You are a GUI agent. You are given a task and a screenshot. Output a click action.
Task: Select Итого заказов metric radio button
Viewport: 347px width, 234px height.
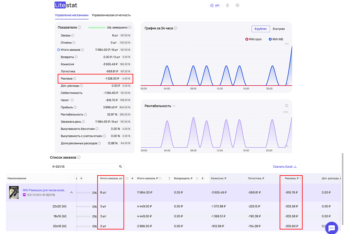coord(59,50)
